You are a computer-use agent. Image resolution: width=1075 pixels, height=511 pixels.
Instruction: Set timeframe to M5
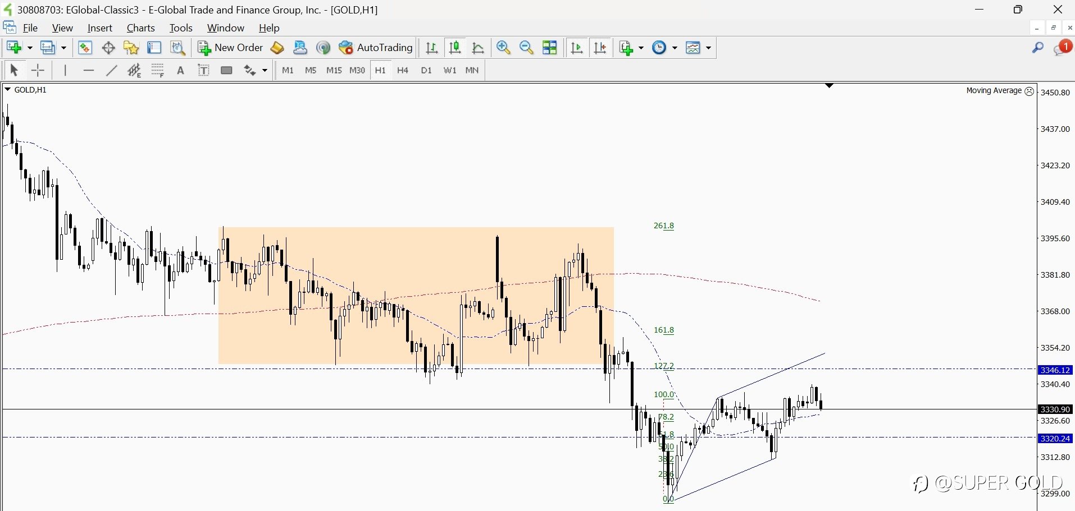click(311, 70)
